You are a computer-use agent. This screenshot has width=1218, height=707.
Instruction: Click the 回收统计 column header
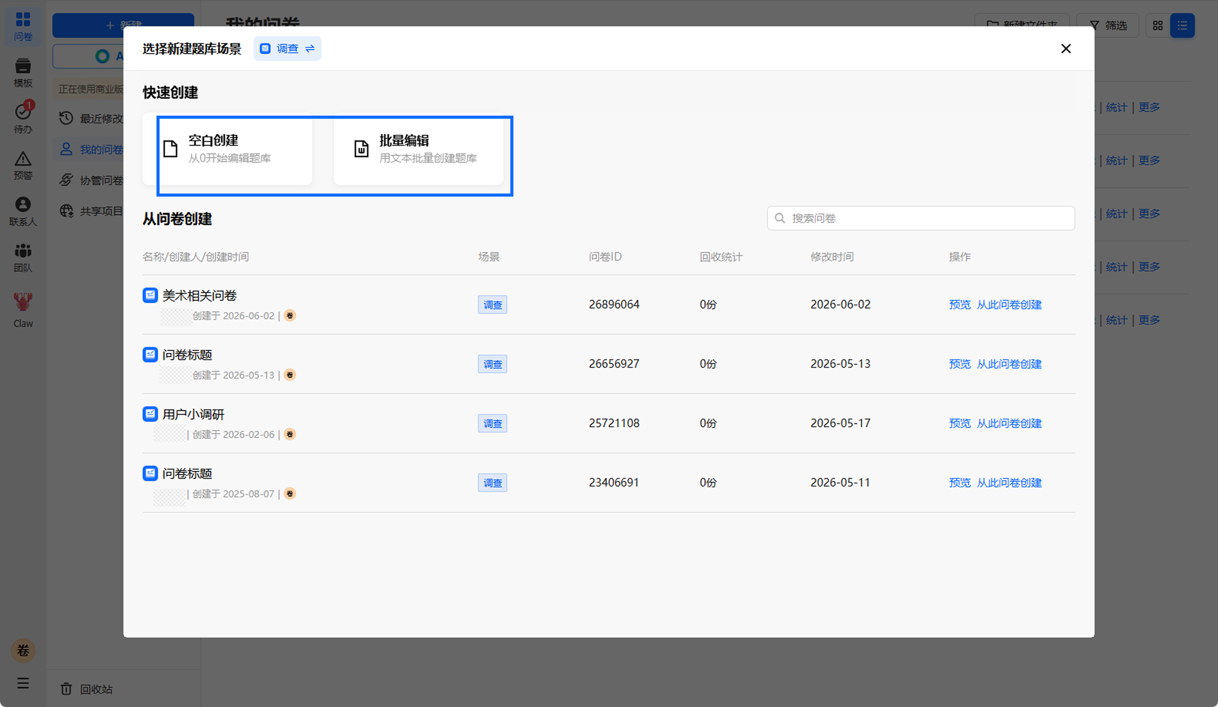click(721, 257)
